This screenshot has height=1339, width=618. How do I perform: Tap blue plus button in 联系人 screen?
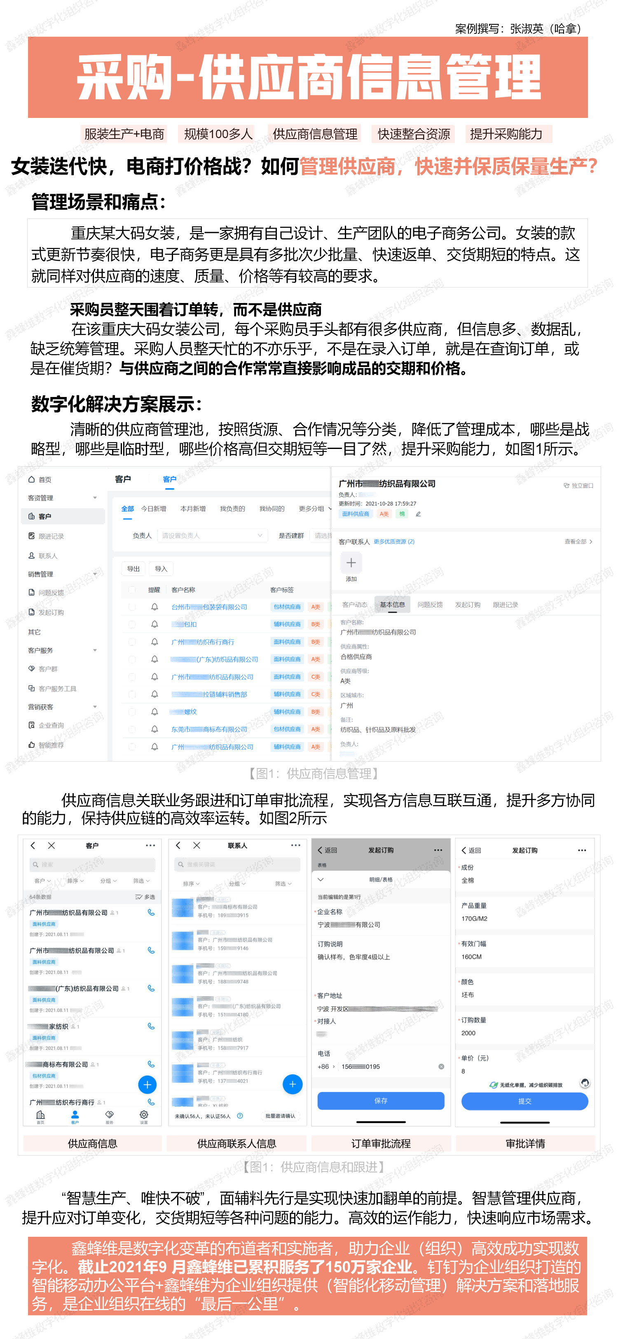[293, 1084]
